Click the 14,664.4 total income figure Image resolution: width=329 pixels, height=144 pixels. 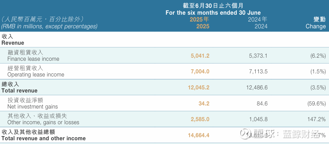click(198, 135)
